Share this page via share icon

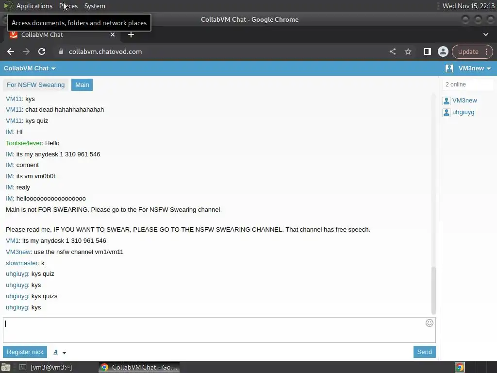tap(392, 51)
